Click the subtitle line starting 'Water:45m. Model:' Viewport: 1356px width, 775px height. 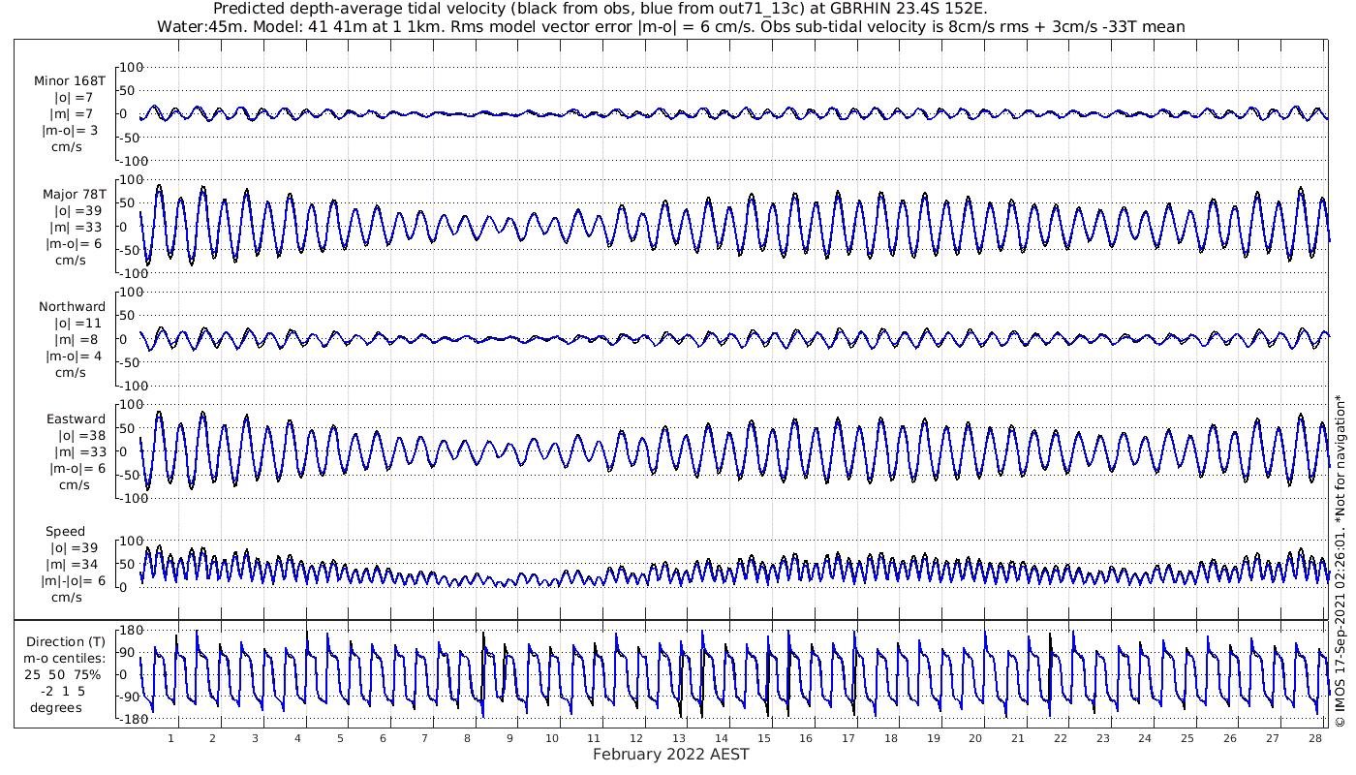[670, 26]
